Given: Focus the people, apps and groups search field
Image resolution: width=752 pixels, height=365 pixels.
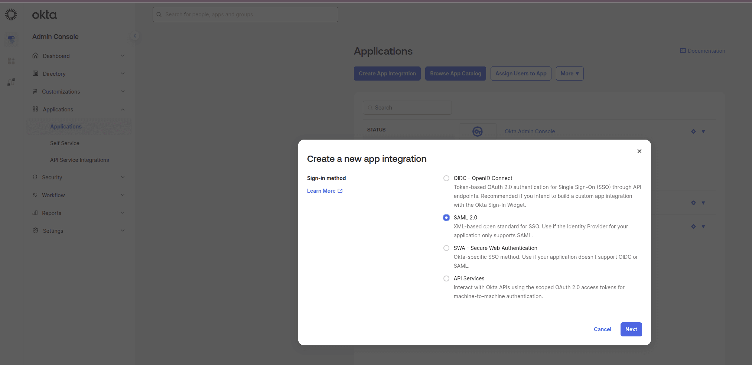Looking at the screenshot, I should pyautogui.click(x=245, y=14).
